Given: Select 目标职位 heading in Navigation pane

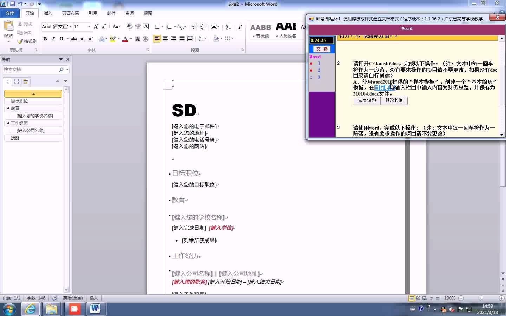Looking at the screenshot, I should pos(33,101).
